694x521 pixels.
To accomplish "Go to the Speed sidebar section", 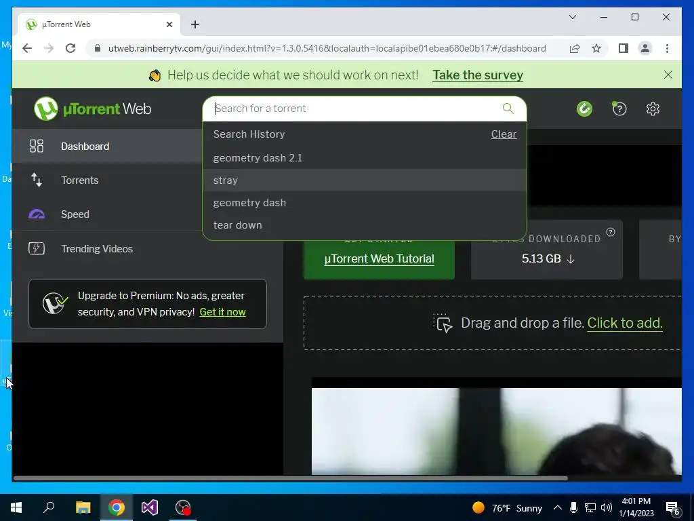I will coord(106,214).
